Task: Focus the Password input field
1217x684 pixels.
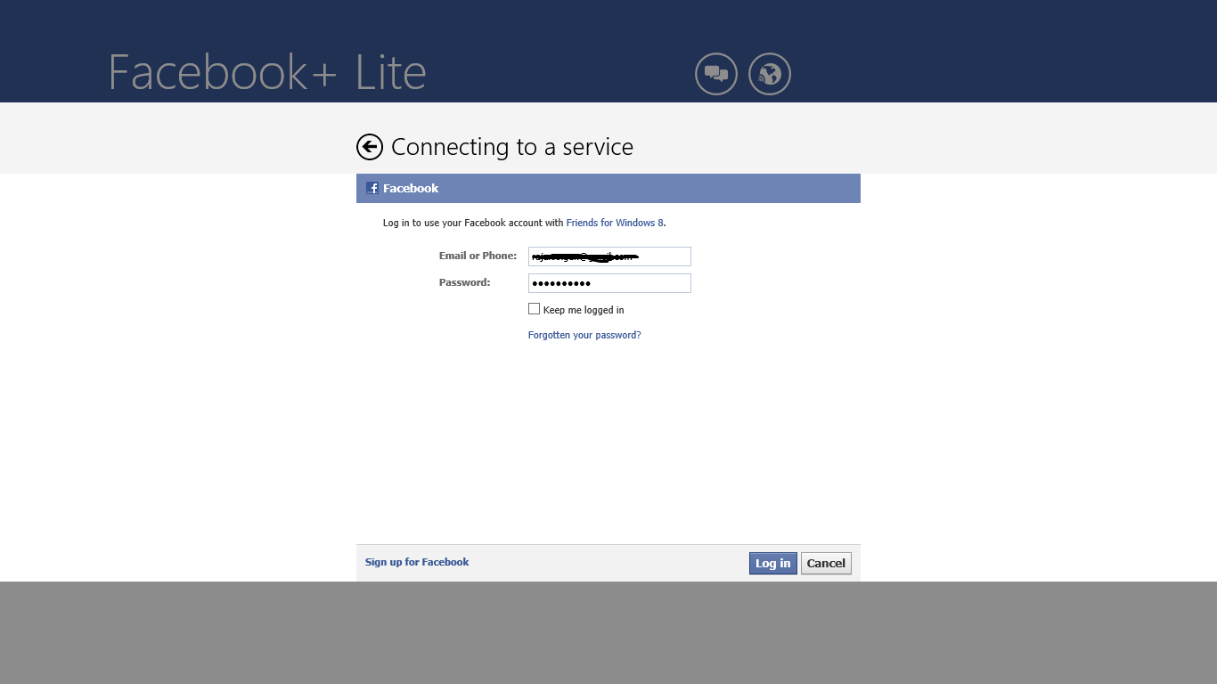Action: pos(609,283)
